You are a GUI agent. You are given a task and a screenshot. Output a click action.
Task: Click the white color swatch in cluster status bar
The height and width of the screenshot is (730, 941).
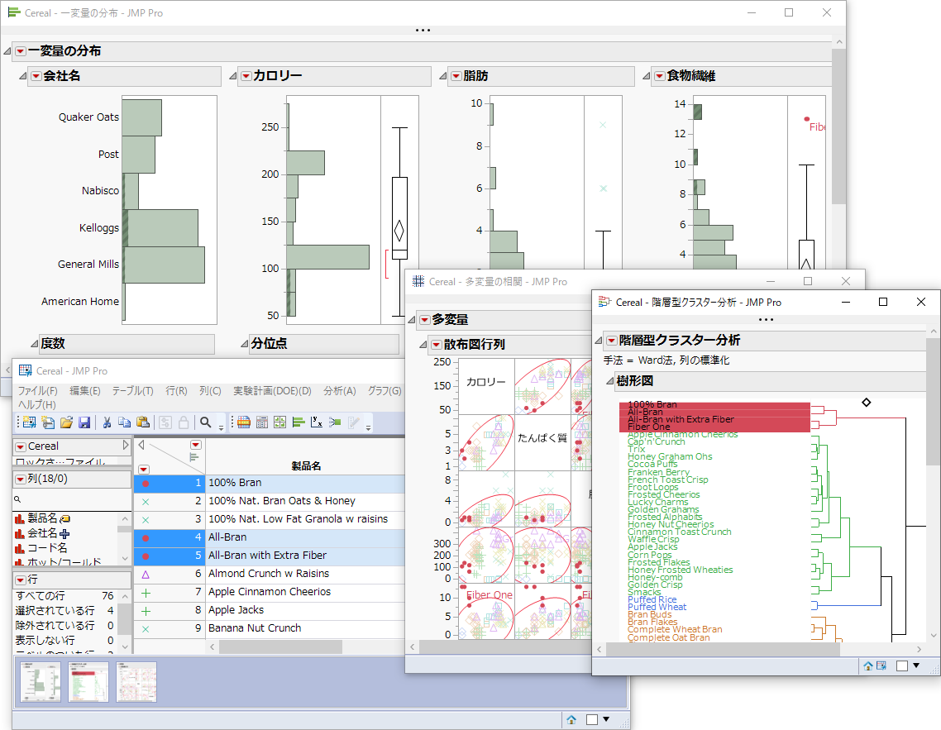pos(901,666)
